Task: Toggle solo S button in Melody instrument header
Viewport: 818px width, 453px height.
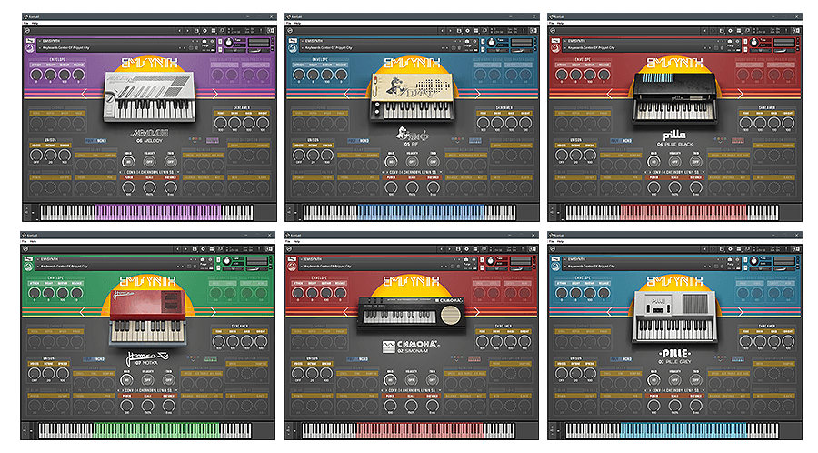Action: click(x=220, y=41)
